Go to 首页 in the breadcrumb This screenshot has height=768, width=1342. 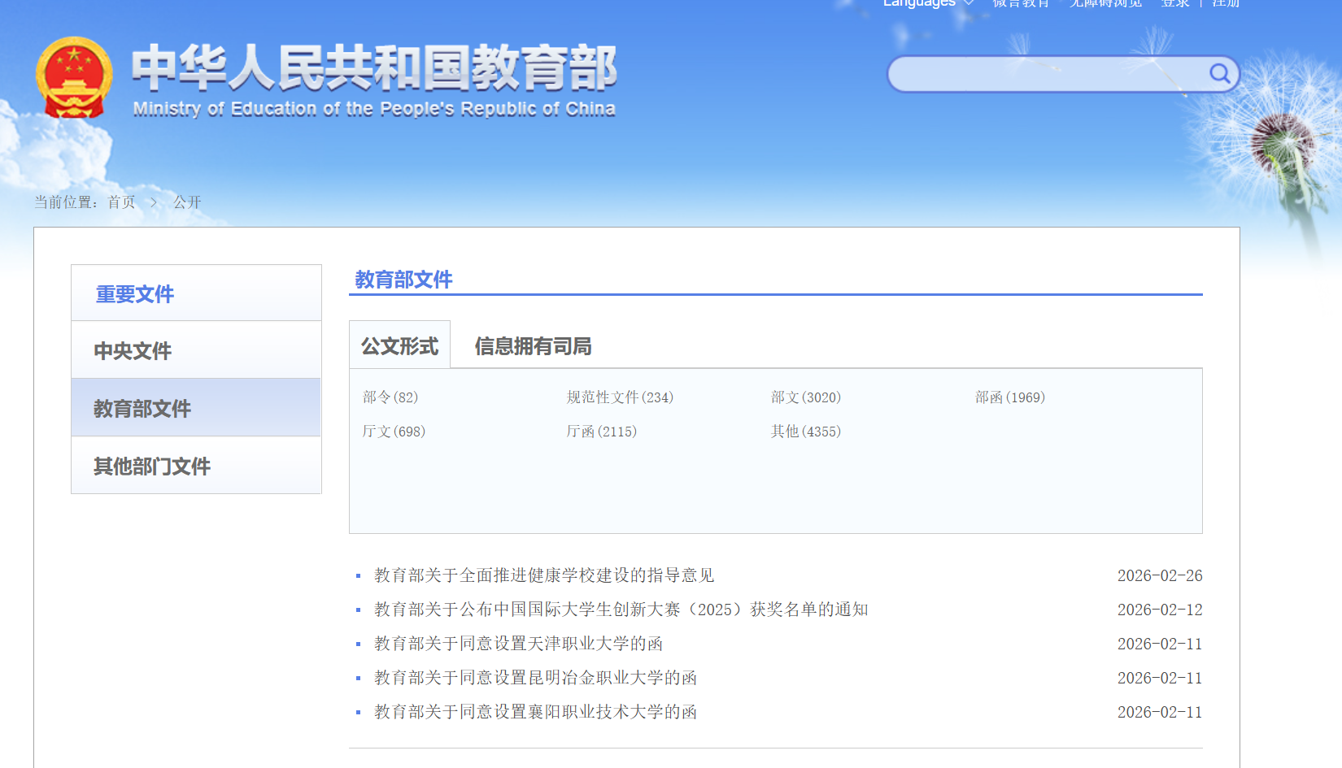coord(121,202)
